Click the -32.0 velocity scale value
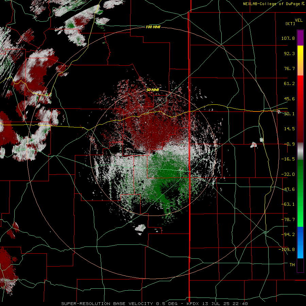The width and height of the screenshot is (306, 306). 288,174
